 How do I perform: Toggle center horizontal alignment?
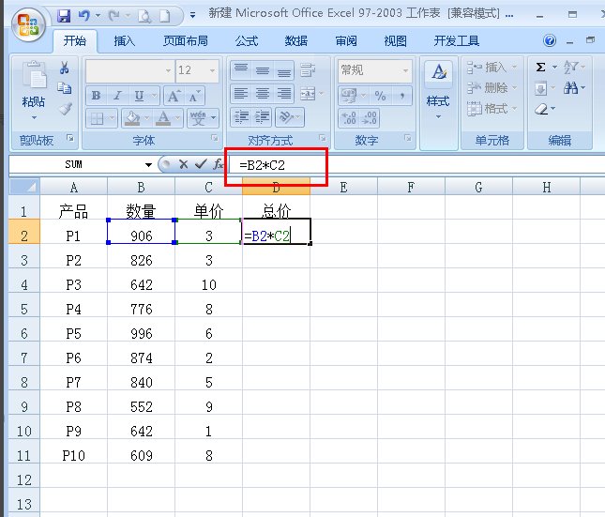[263, 94]
